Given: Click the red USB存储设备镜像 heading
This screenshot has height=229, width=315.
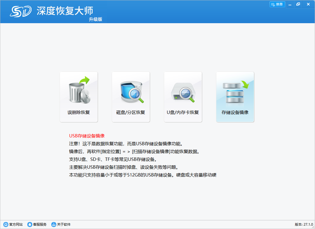Looking at the screenshot, I should 87,136.
